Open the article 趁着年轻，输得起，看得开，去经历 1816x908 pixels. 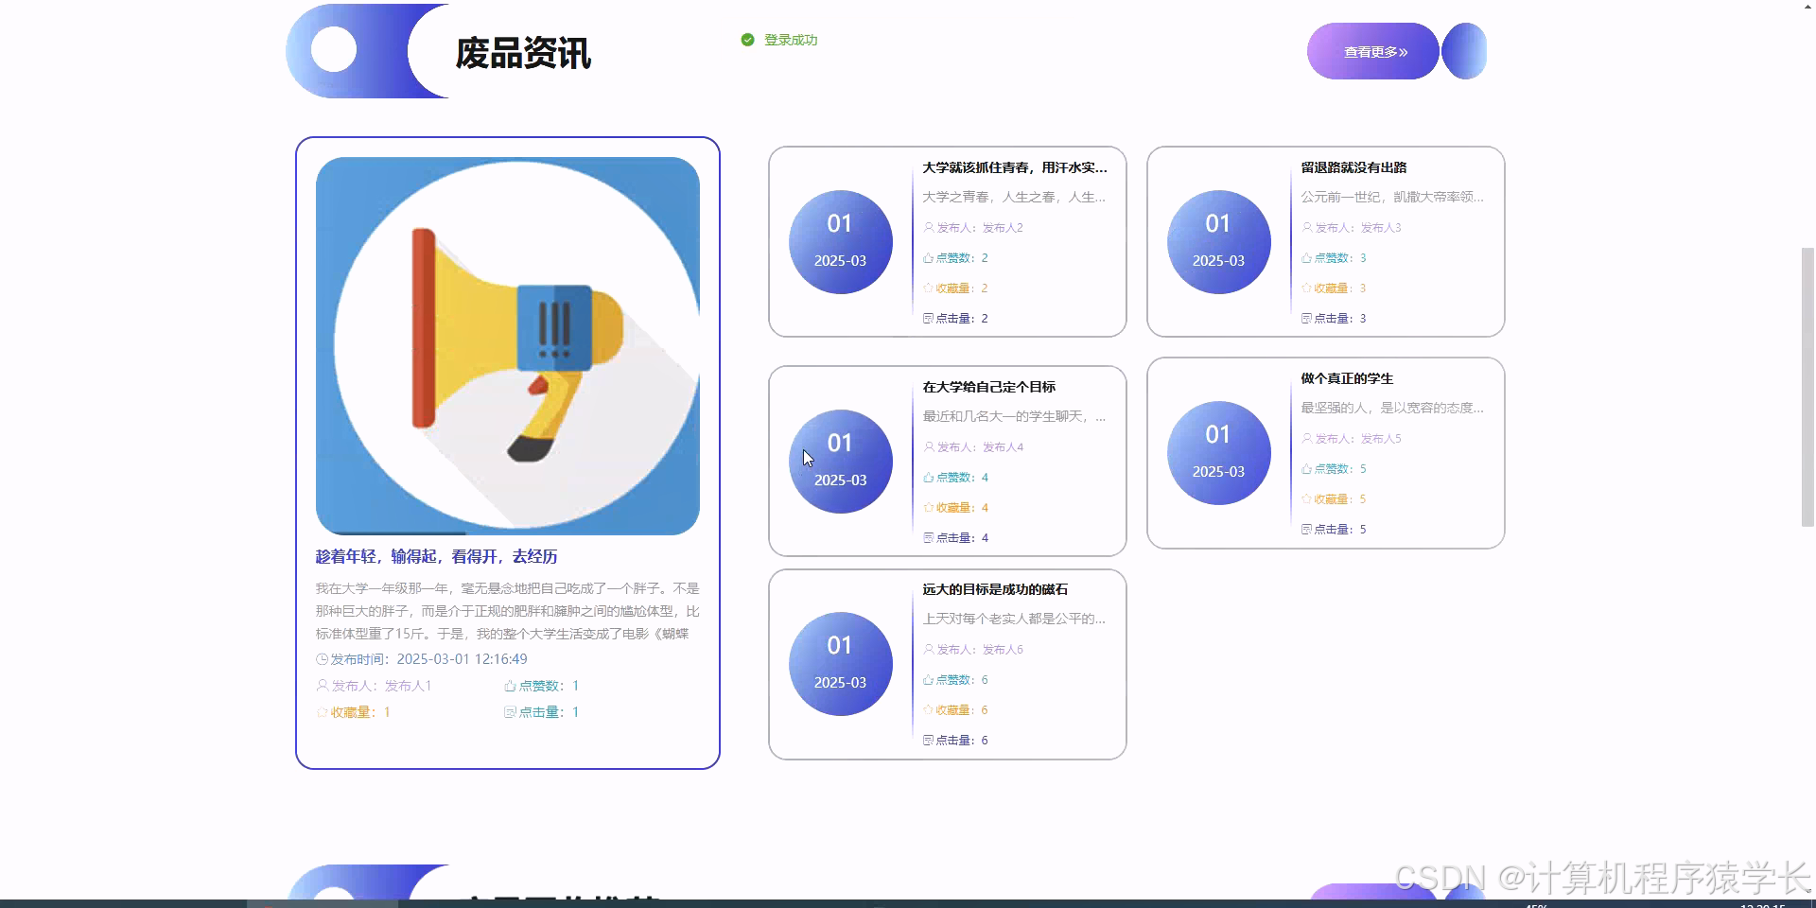pyautogui.click(x=435, y=556)
